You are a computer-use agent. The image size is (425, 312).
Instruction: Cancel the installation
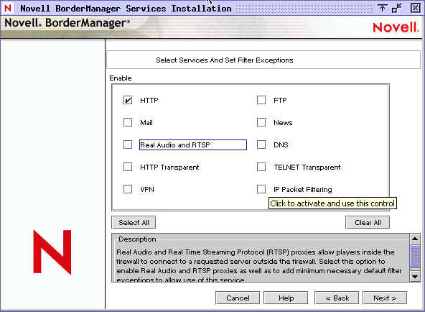pyautogui.click(x=238, y=298)
